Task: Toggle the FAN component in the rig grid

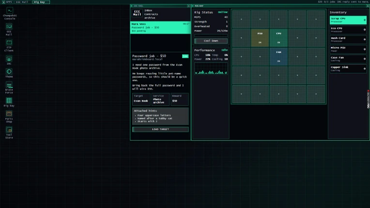Action: coord(278,57)
